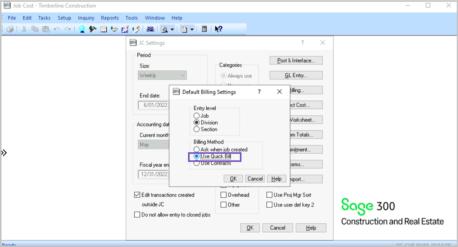Click the table grid toolbar icon

pos(103,29)
